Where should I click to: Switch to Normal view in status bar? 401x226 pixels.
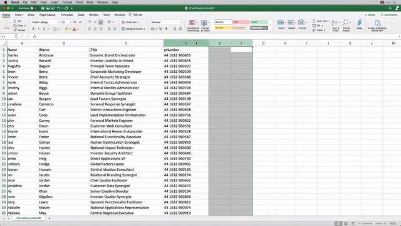pos(338,223)
